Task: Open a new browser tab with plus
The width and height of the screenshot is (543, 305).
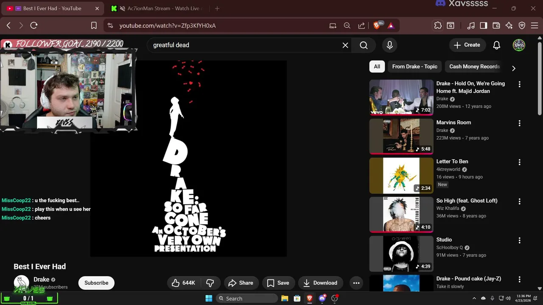Action: tap(217, 8)
